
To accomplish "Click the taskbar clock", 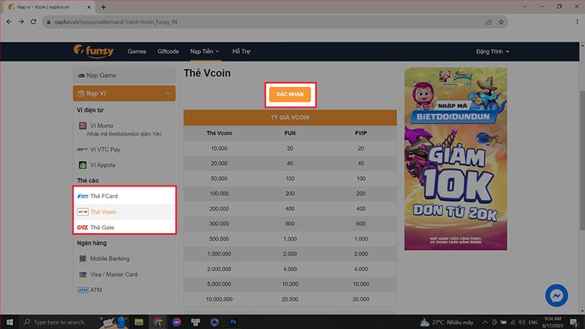I will point(553,322).
